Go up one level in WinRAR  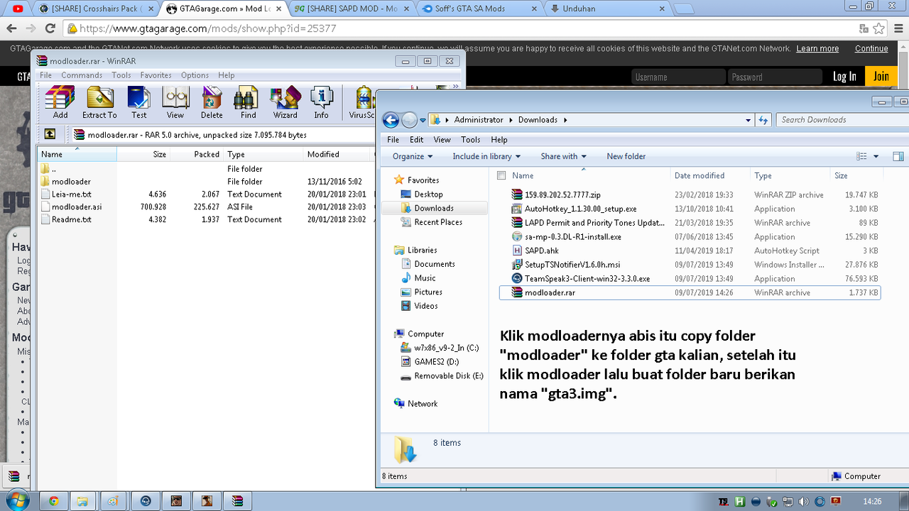pyautogui.click(x=50, y=134)
